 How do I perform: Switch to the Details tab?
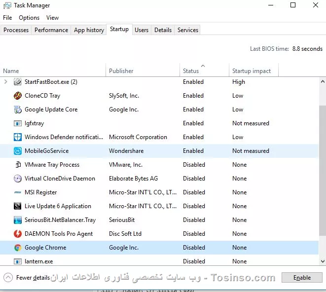[163, 30]
